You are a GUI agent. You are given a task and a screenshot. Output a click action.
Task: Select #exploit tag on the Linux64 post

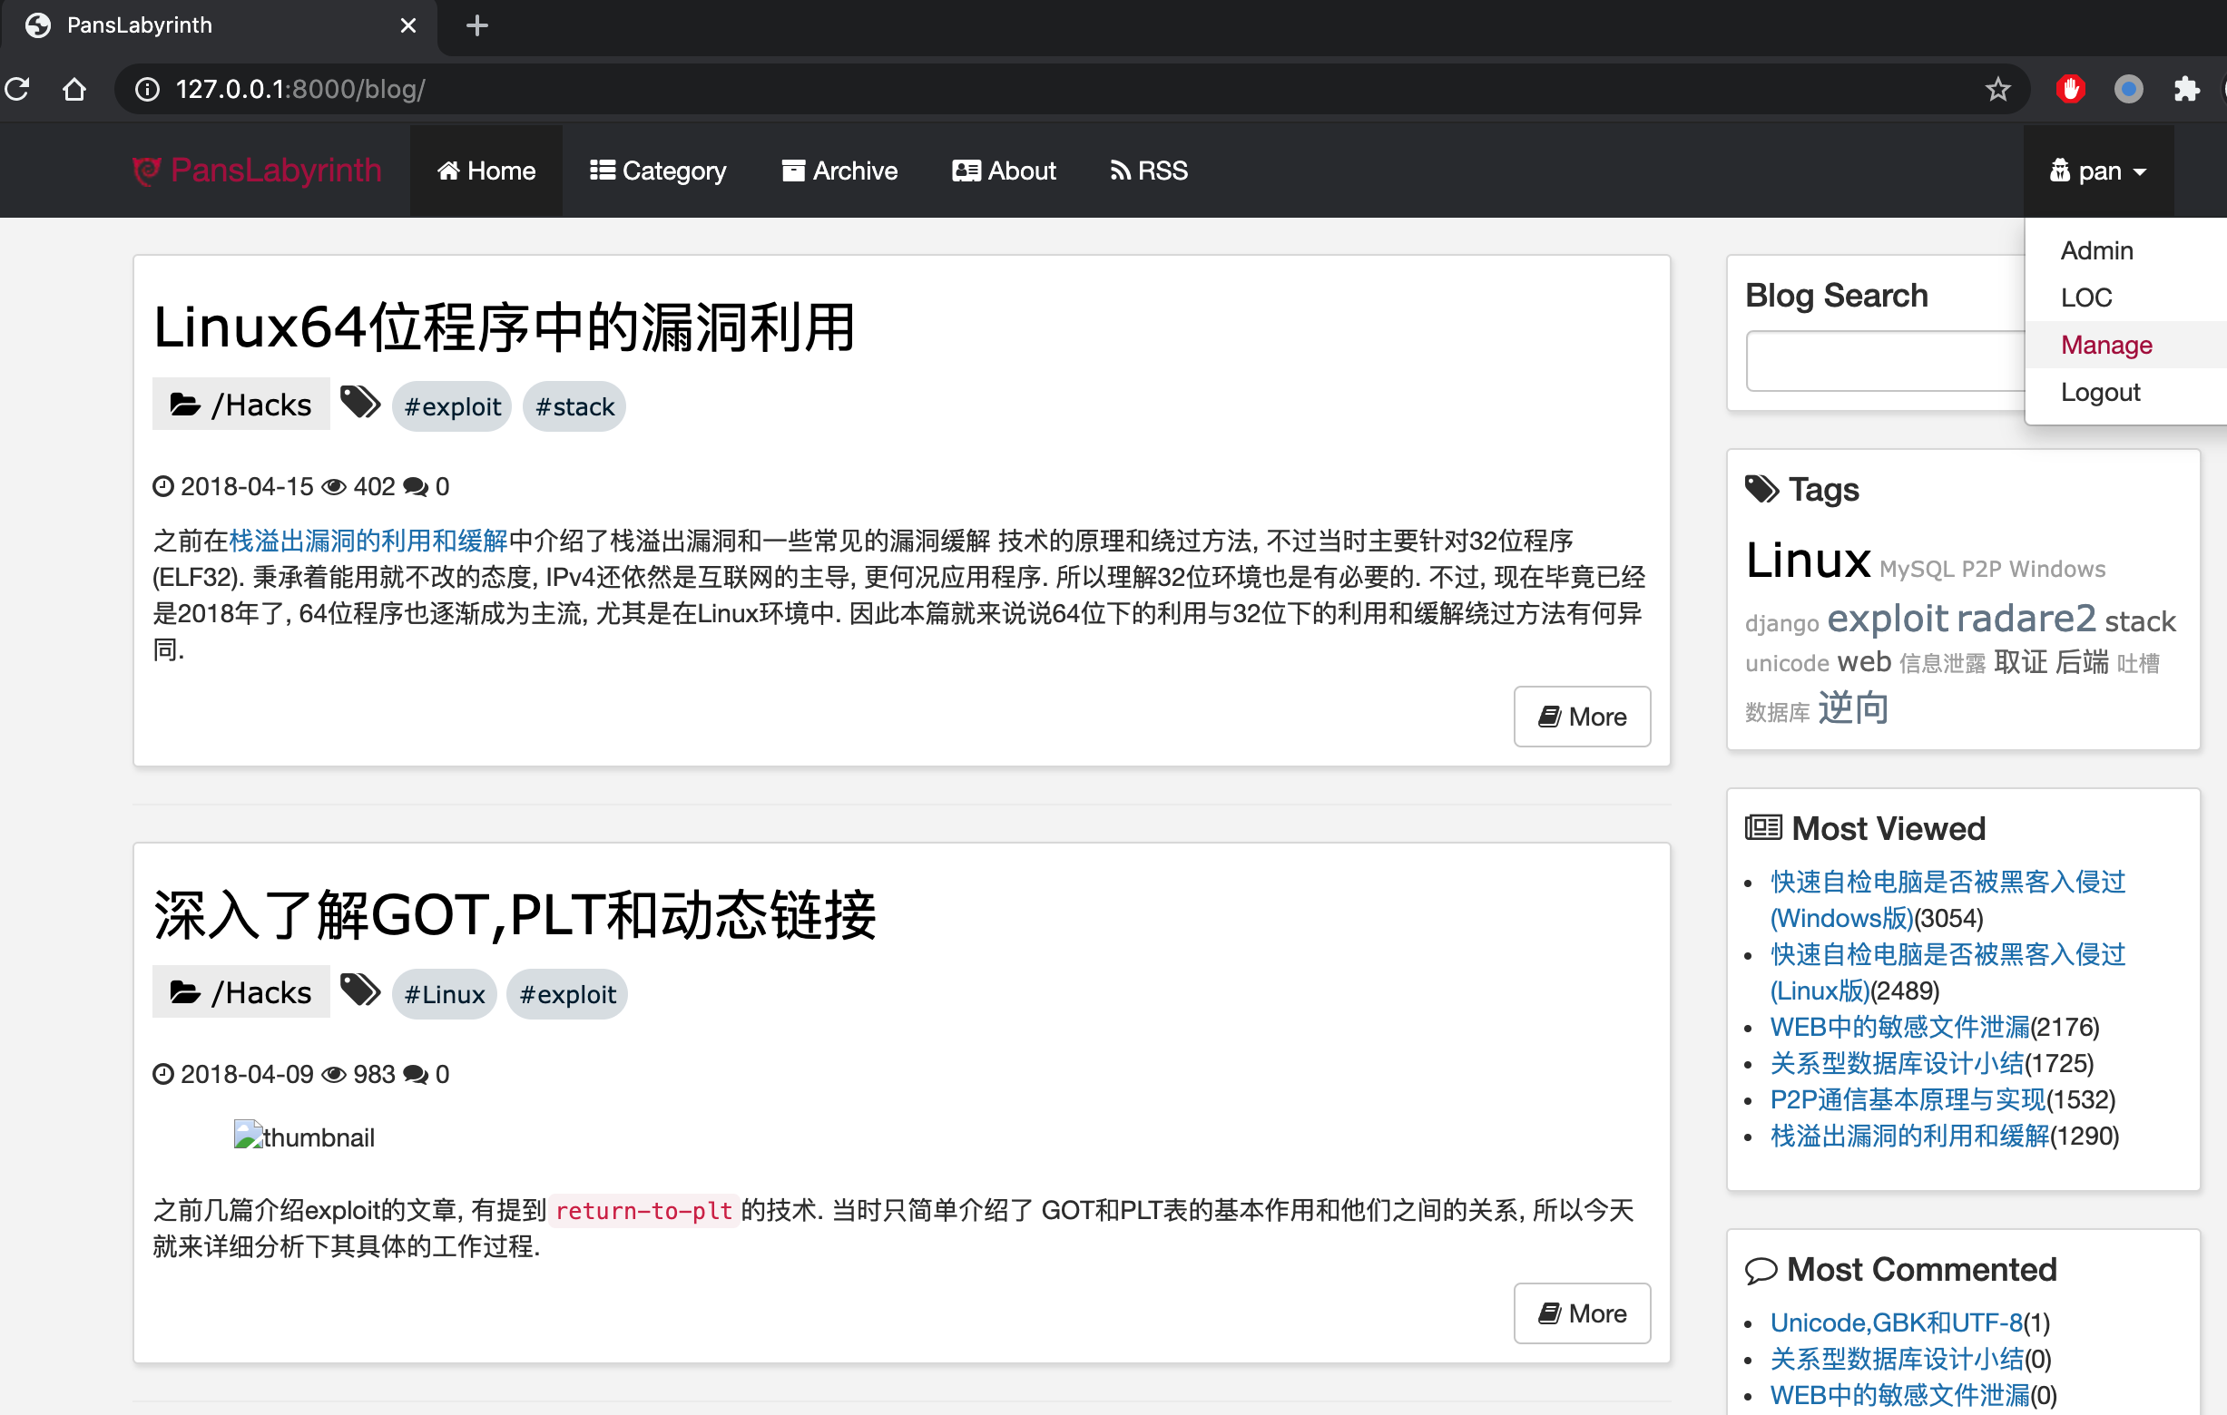(x=452, y=406)
